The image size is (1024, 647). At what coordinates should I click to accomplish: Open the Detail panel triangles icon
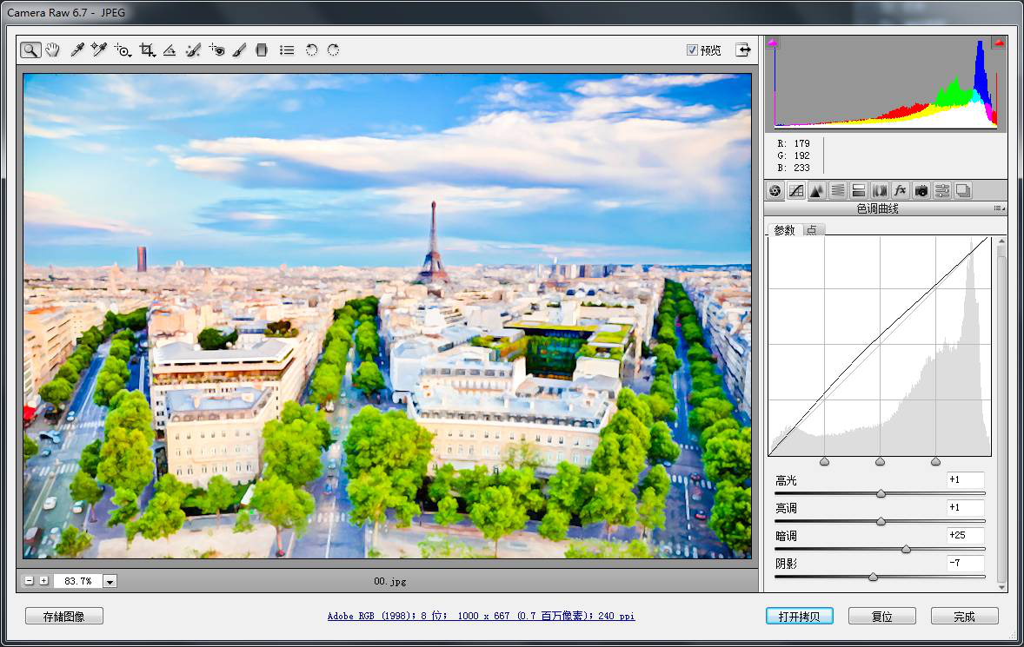tap(817, 190)
